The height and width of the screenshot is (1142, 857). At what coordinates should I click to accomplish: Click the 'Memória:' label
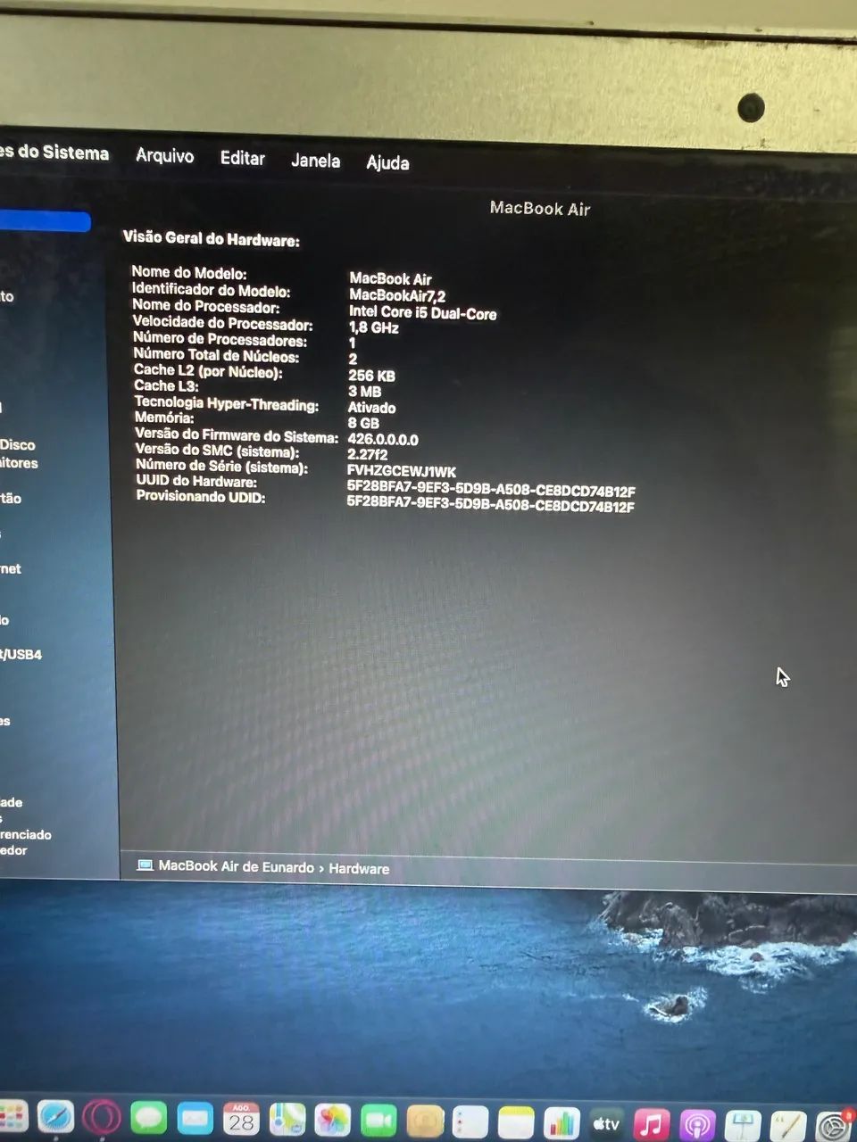[x=164, y=418]
